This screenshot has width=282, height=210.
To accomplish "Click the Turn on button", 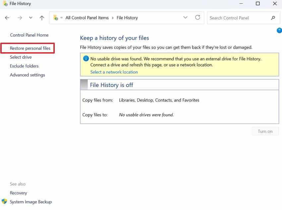I will pyautogui.click(x=265, y=131).
